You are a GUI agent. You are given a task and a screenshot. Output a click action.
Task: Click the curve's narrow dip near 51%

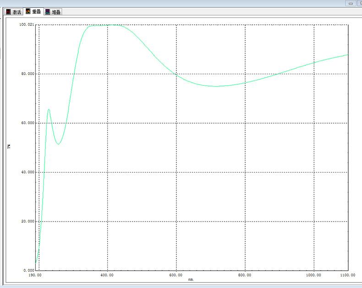pos(58,144)
